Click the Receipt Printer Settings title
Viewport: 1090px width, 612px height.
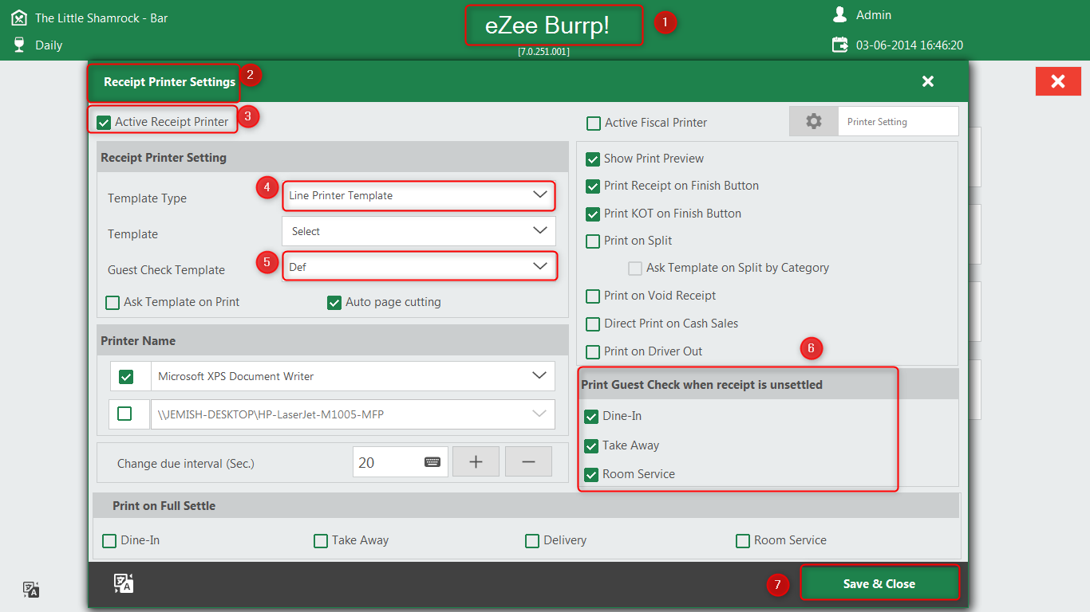coord(169,82)
